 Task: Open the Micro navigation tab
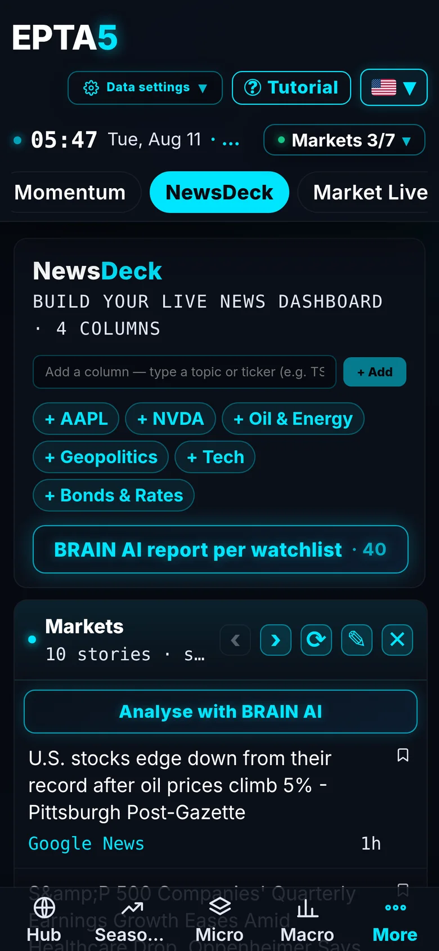219,920
